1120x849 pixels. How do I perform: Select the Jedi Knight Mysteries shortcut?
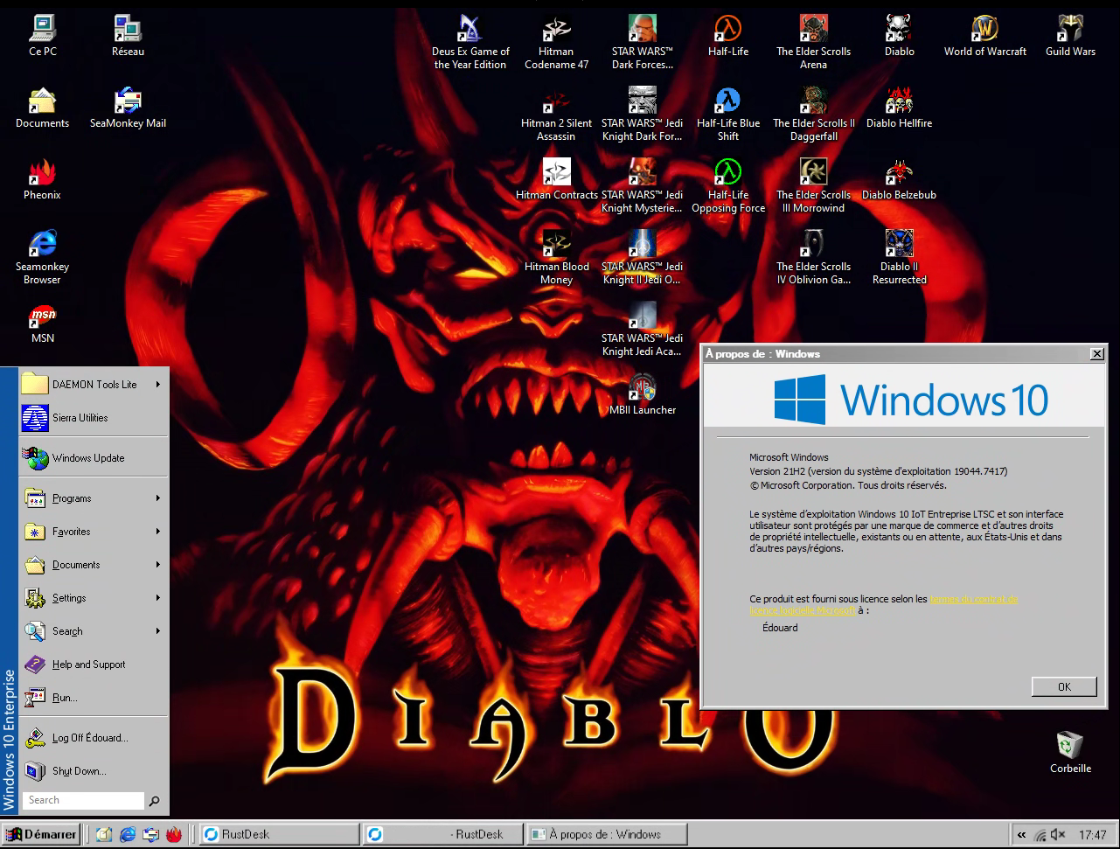(x=642, y=185)
